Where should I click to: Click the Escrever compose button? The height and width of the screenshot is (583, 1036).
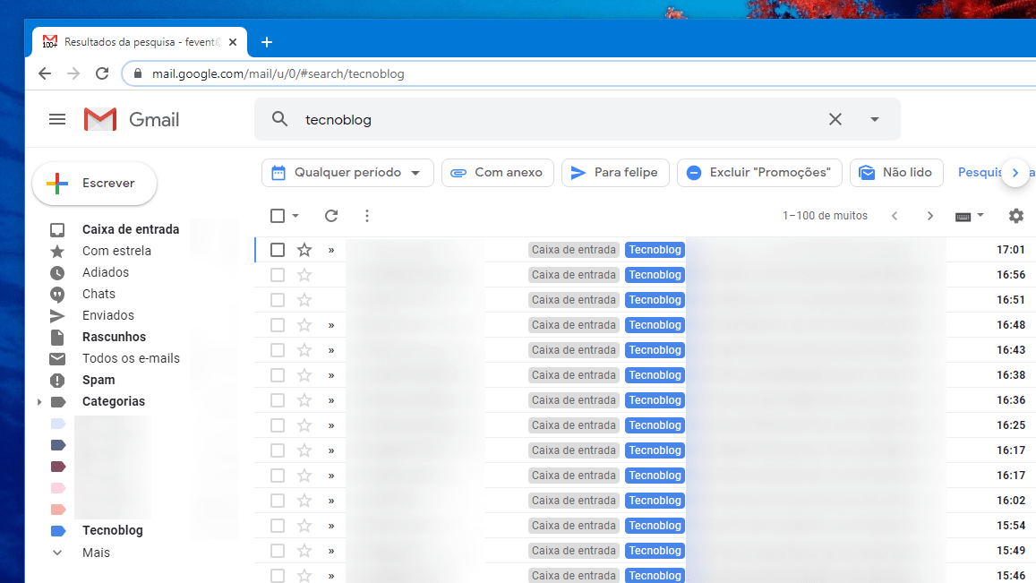coord(94,183)
